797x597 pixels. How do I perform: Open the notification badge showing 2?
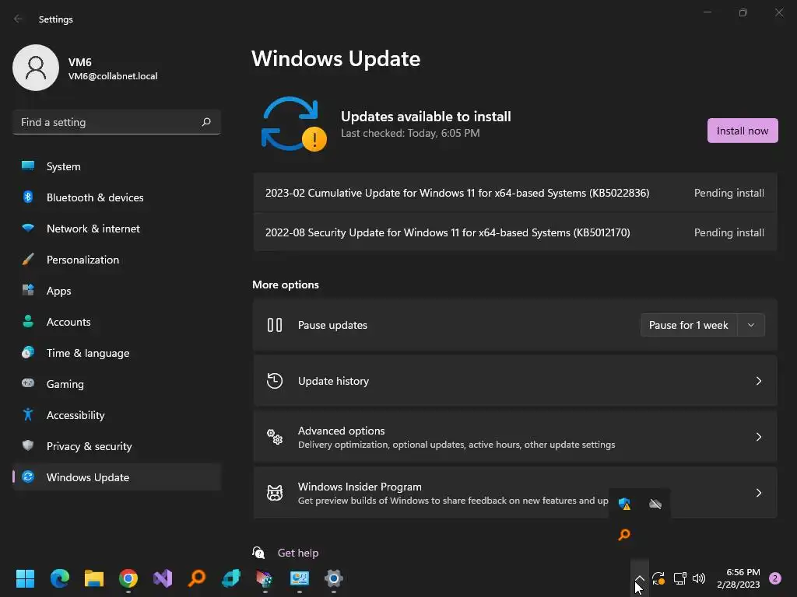pyautogui.click(x=775, y=578)
